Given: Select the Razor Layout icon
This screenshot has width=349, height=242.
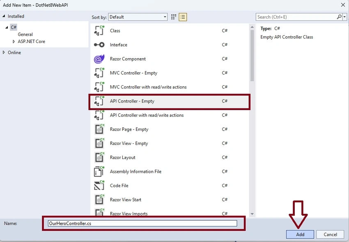Looking at the screenshot, I should coord(99,157).
